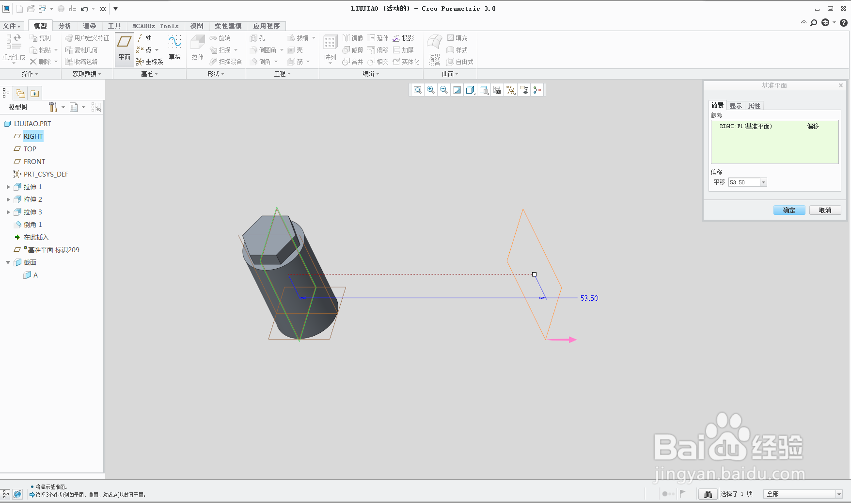The image size is (851, 503).
Task: Click the 旋转 revolve tool
Action: (x=220, y=38)
